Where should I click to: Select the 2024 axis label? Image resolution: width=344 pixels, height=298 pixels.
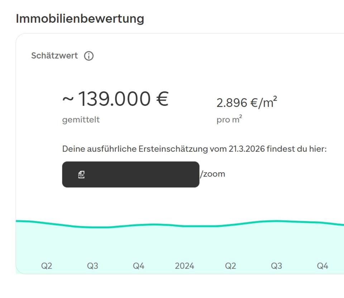185,266
